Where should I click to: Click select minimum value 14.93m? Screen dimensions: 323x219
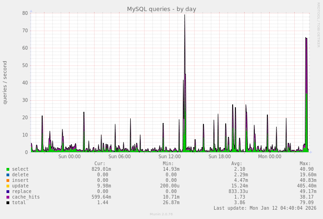171,169
